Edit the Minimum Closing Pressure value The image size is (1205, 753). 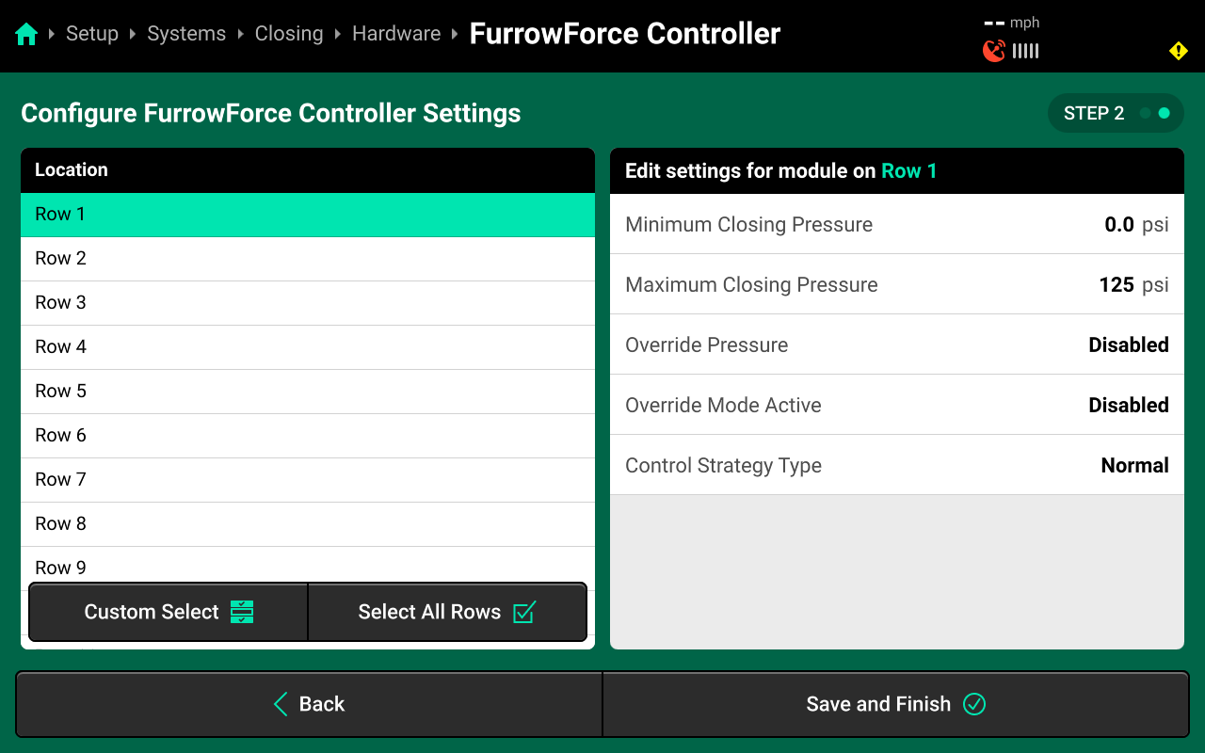point(896,224)
